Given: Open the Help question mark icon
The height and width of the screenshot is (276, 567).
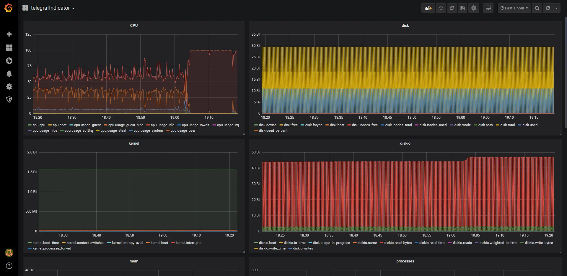Looking at the screenshot, I should click(9, 266).
